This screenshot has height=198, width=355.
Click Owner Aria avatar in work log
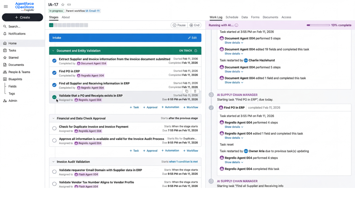click(246, 151)
